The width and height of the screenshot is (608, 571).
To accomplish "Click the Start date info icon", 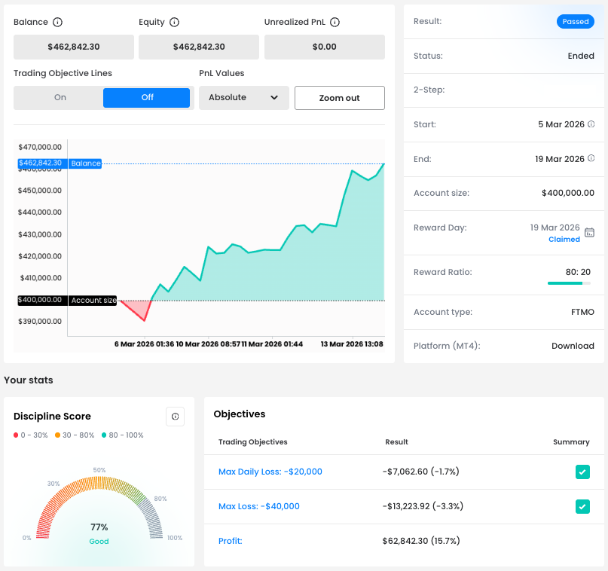I will tap(591, 124).
